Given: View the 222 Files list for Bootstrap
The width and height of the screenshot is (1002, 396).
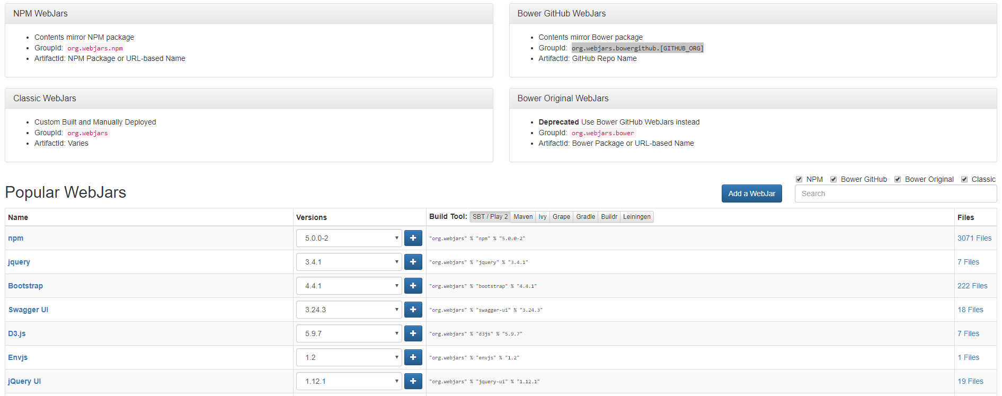Looking at the screenshot, I should tap(972, 286).
